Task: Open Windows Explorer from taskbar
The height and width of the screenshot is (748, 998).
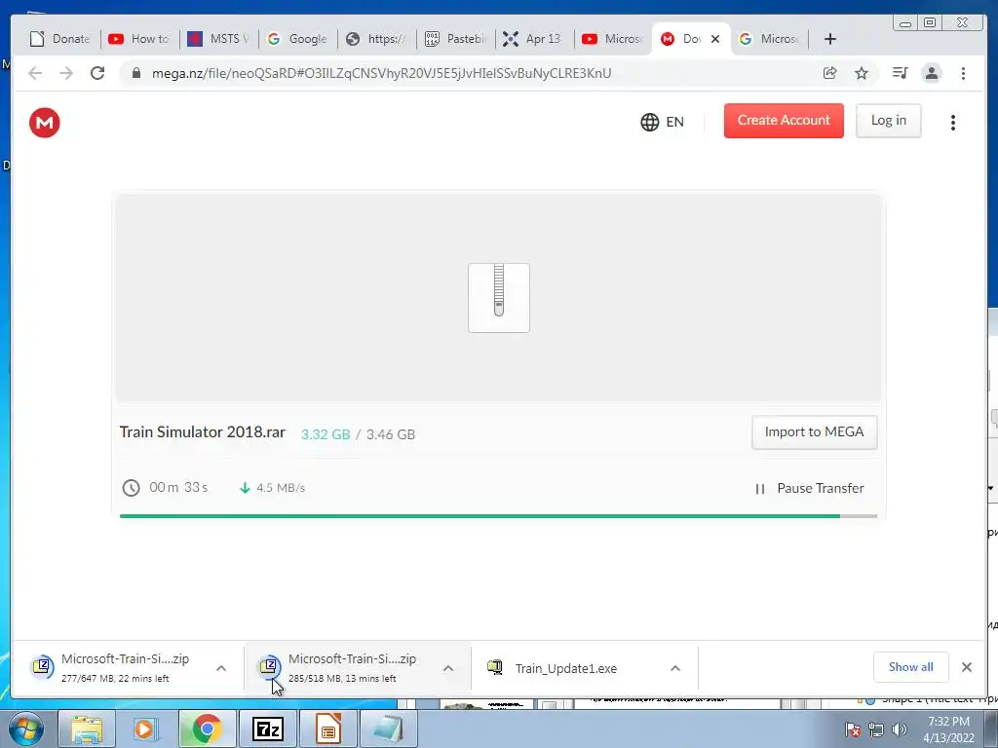Action: [87, 729]
